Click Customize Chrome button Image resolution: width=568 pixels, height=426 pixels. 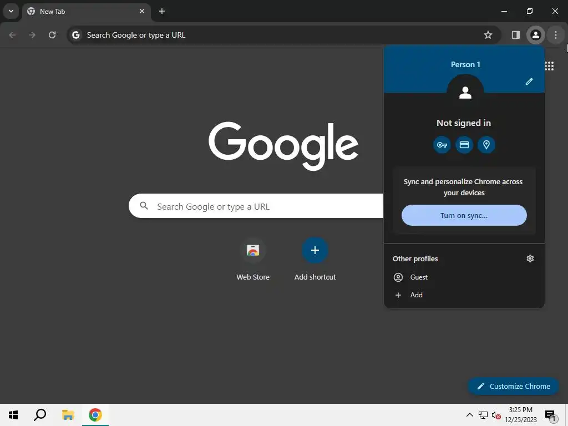point(513,386)
